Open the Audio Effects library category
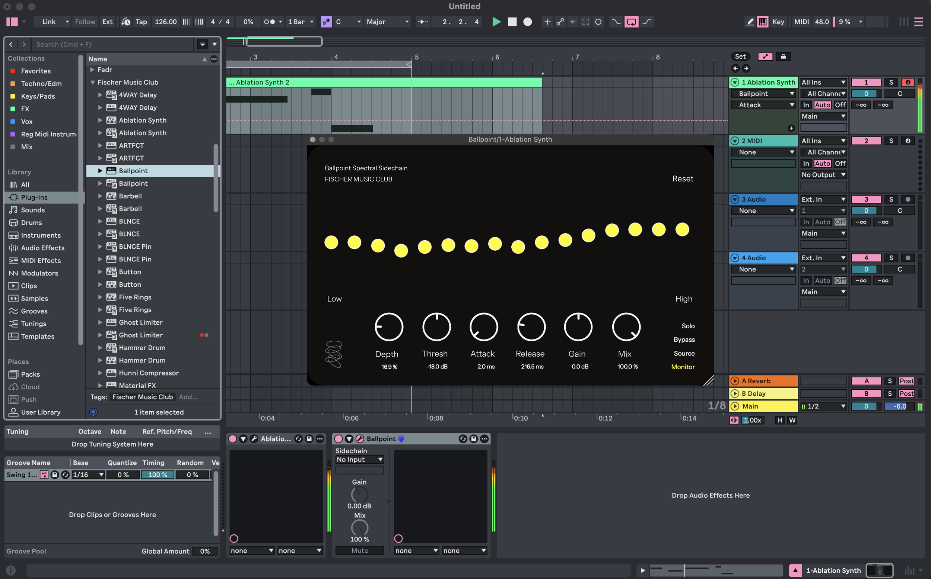 pyautogui.click(x=42, y=248)
